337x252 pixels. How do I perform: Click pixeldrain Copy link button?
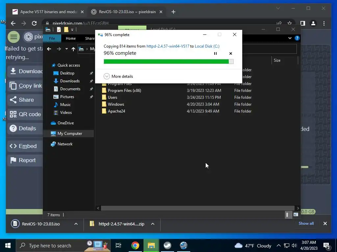pyautogui.click(x=25, y=86)
